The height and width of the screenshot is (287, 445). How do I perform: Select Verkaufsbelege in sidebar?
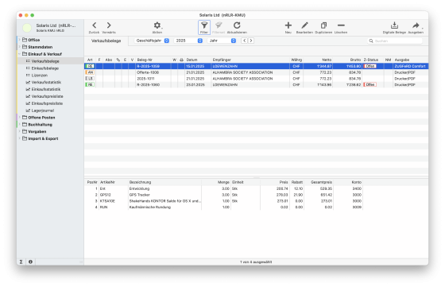coord(51,61)
